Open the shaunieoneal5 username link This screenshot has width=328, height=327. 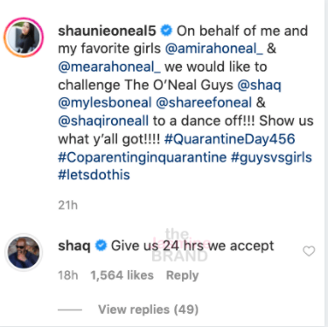coord(107,31)
